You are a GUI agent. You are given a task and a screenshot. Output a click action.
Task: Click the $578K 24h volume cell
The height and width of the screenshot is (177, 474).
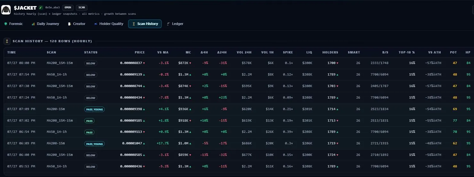point(247,63)
